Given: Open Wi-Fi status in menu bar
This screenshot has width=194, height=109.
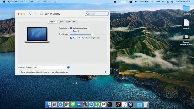Looking at the screenshot, I should pos(152,2).
